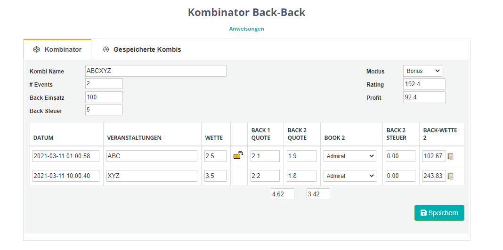Open the Modus dropdown

click(422, 71)
